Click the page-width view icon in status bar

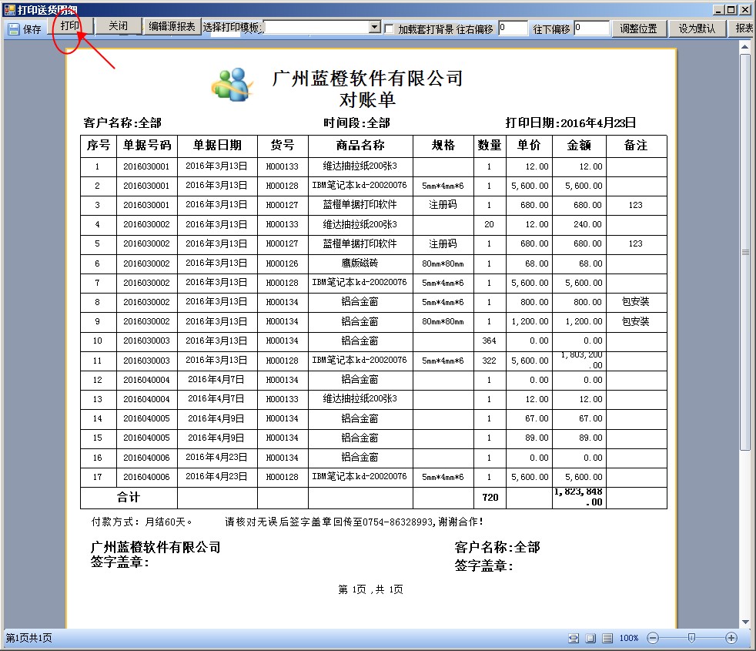(574, 639)
